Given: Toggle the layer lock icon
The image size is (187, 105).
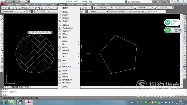Looking at the screenshot, I should coord(44,12).
